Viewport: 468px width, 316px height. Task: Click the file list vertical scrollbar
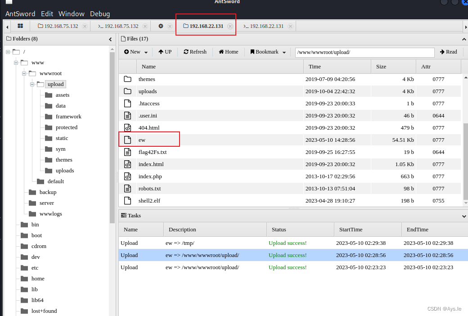(466, 161)
